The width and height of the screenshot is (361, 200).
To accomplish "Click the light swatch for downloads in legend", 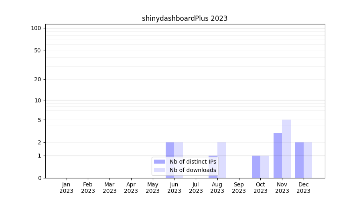I will pos(159,170).
